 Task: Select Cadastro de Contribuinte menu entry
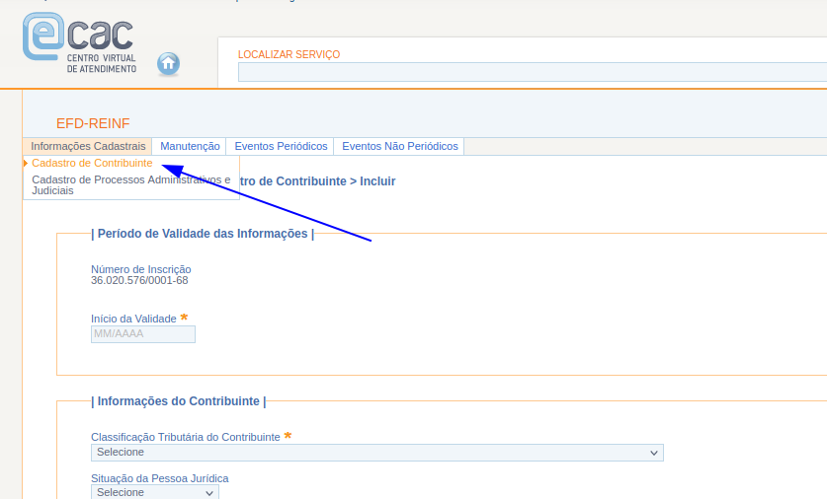[92, 163]
